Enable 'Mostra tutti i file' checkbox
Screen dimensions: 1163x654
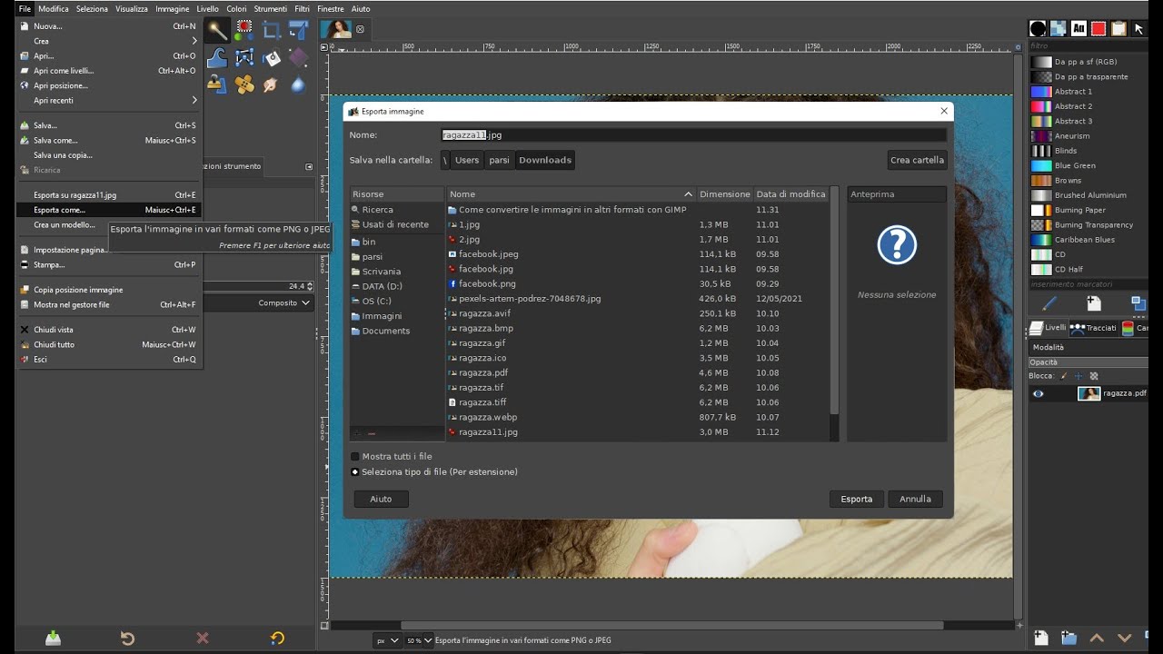pos(355,457)
